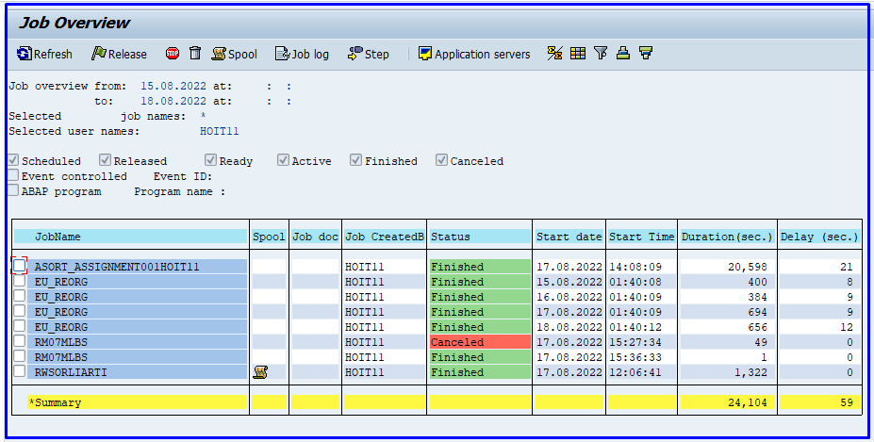
Task: Click selected user name HOIT11 above table
Action: tap(219, 132)
